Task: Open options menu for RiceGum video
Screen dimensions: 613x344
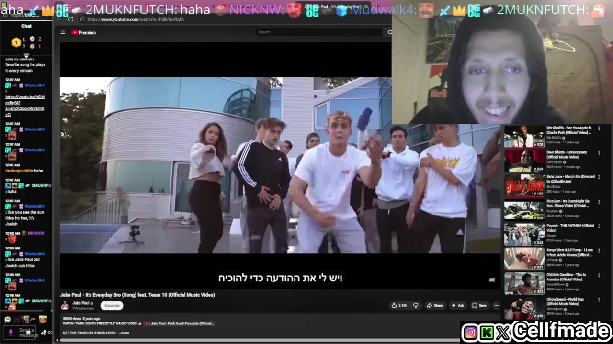Action: coord(599,202)
